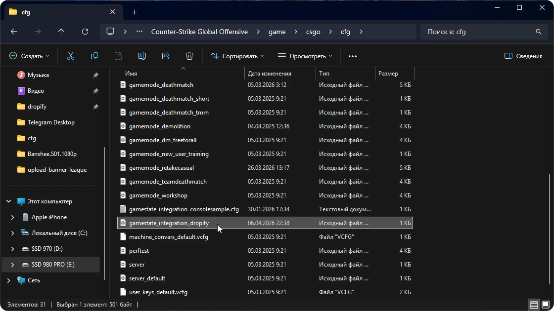The height and width of the screenshot is (311, 554).
Task: Toggle the Сведения details pane
Action: 523,56
